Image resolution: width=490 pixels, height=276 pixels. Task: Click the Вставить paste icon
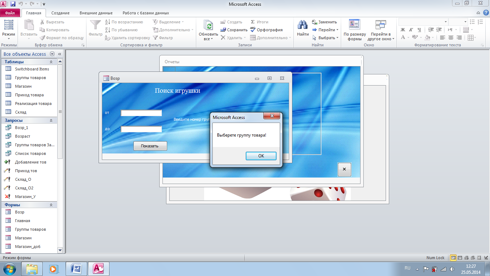(x=29, y=25)
